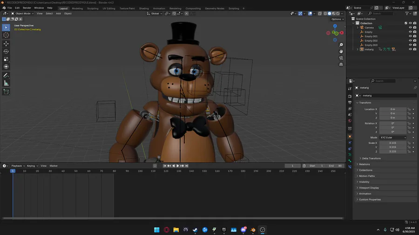Open the Global transform orientation dropdown
Viewport: 419px width, 235px height.
click(x=155, y=13)
